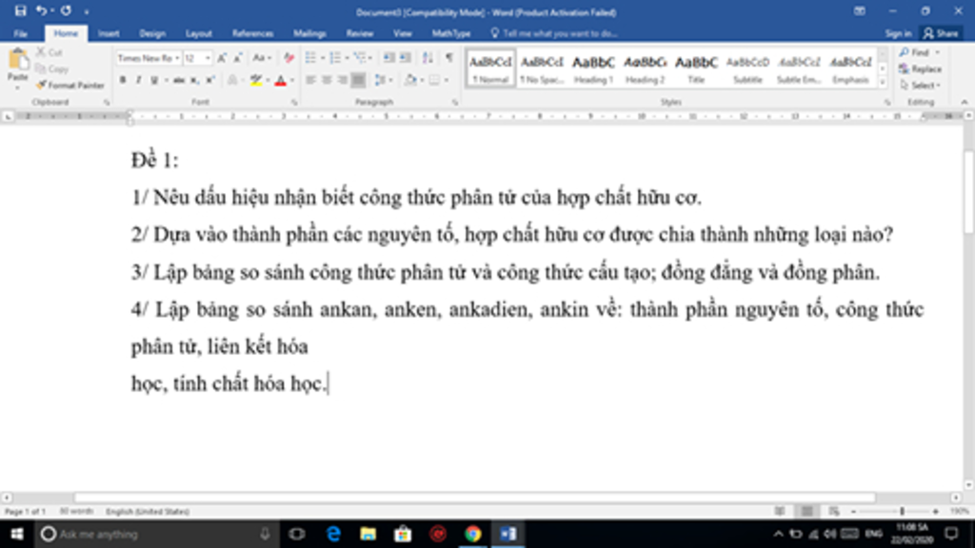
Task: Apply subscript formatting
Action: 194,80
